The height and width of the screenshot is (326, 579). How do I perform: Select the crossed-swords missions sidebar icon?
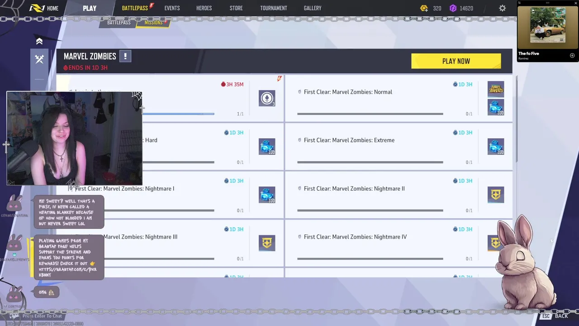tap(39, 59)
